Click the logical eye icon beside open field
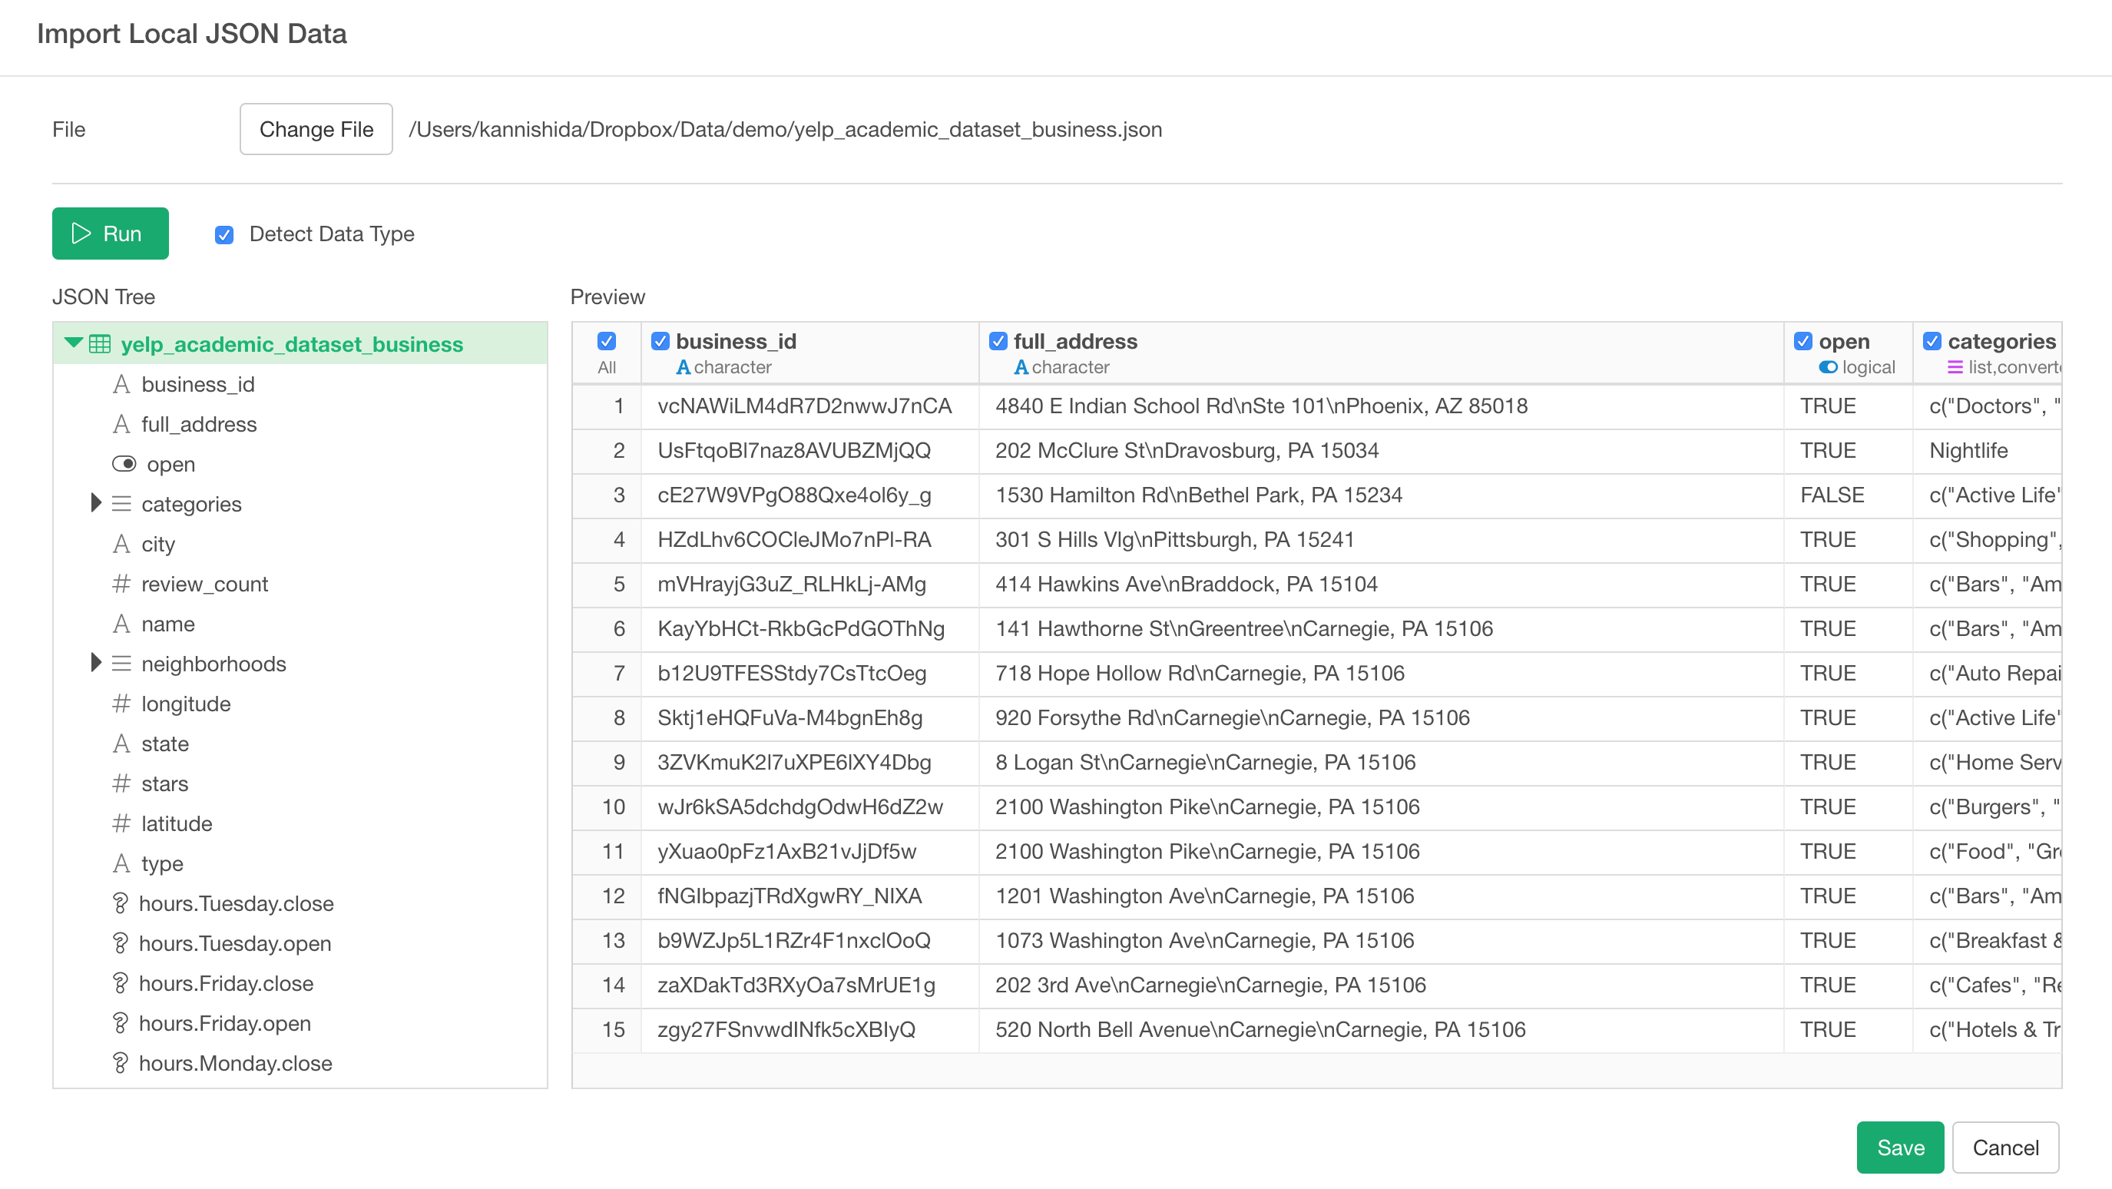This screenshot has height=1189, width=2112. coord(124,463)
